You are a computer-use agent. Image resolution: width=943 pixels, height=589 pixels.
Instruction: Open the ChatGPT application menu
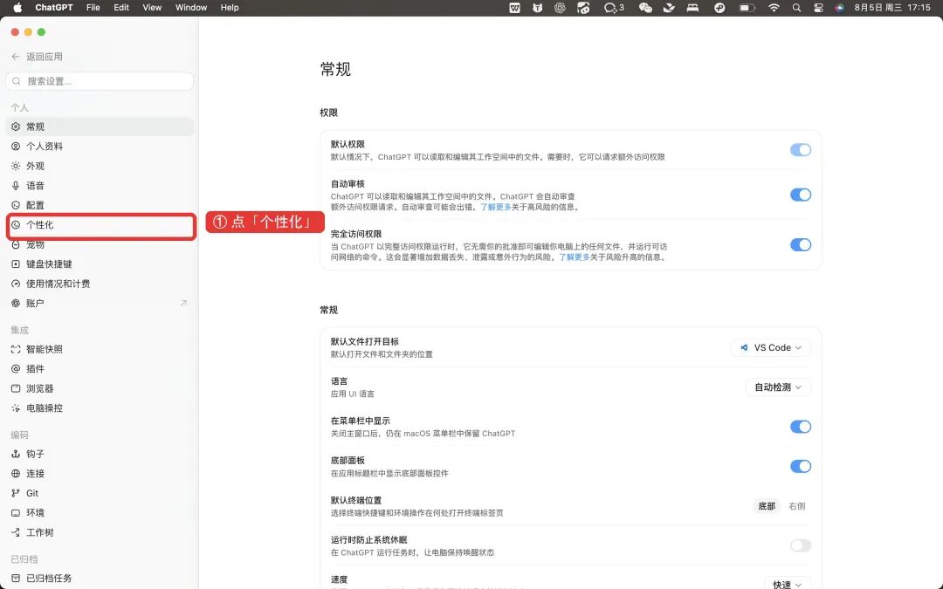pyautogui.click(x=53, y=8)
